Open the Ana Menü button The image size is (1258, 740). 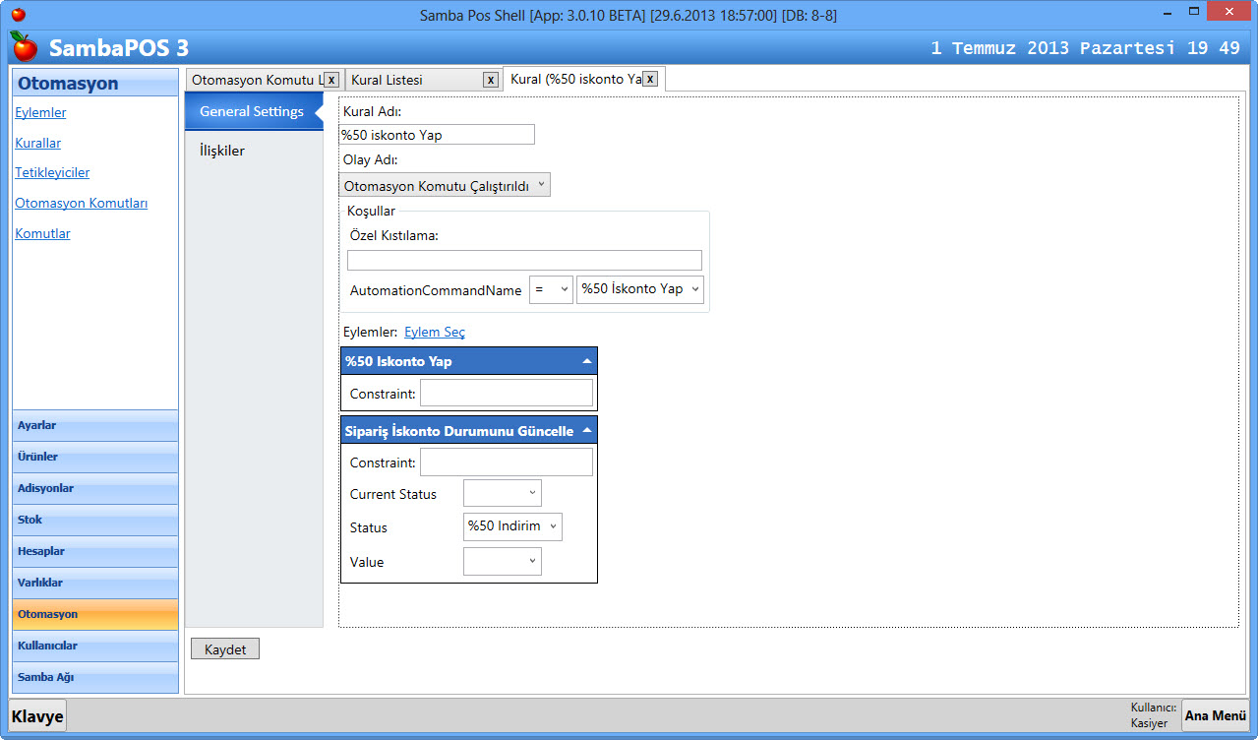tap(1215, 715)
